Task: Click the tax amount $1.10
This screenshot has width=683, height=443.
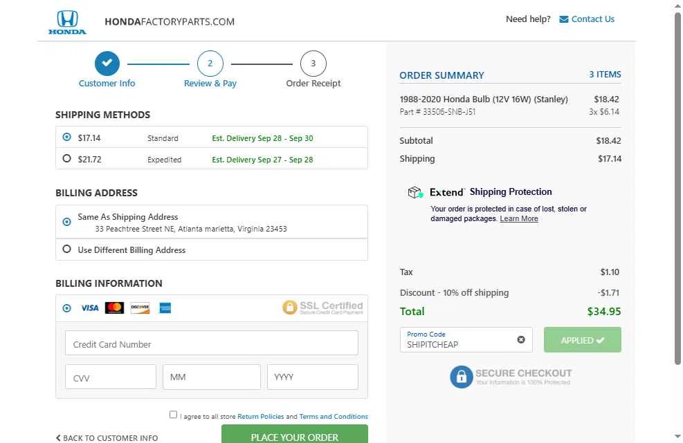Action: [610, 272]
